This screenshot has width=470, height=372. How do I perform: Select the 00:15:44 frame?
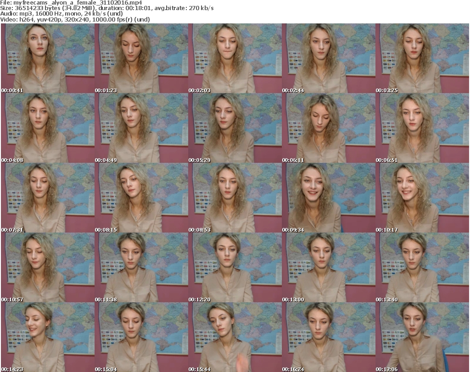coord(235,337)
